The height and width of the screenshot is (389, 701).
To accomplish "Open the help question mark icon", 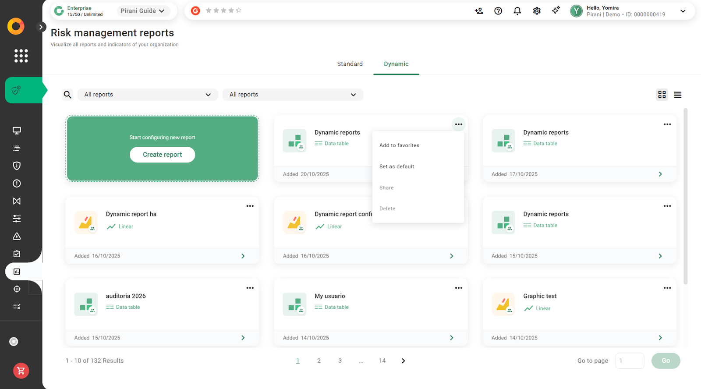I will point(498,11).
